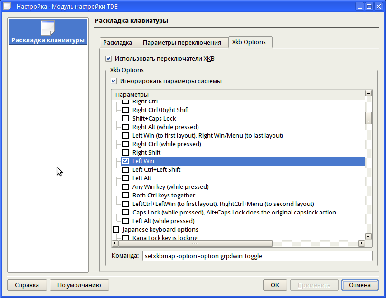Click the По умолчанию button
This screenshot has width=386, height=298.
point(79,285)
